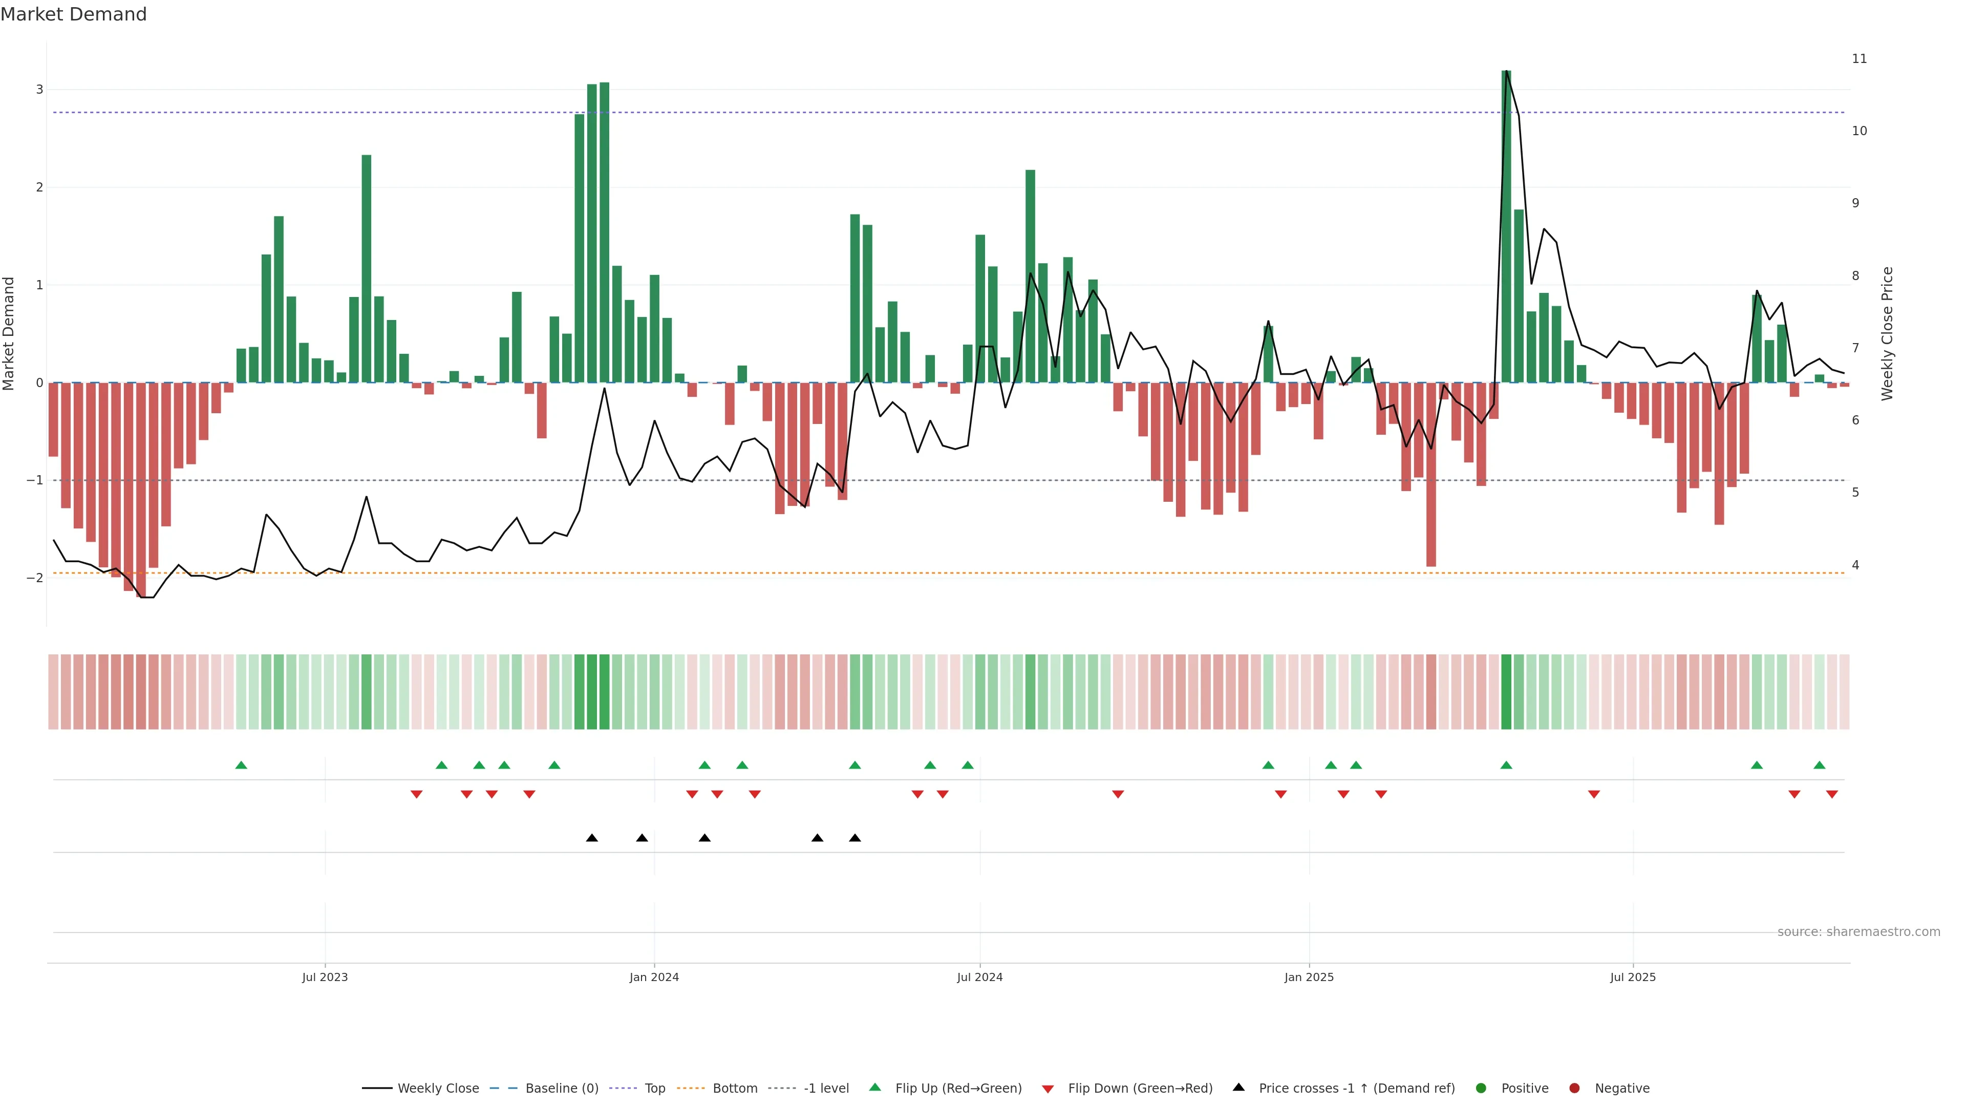The height and width of the screenshot is (1106, 1966).
Task: Click the rightmost red flip-down triangle marker
Action: point(1832,795)
